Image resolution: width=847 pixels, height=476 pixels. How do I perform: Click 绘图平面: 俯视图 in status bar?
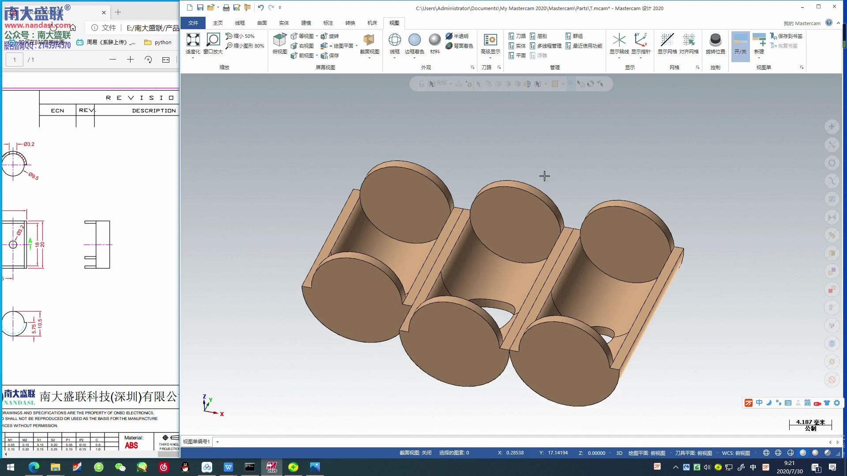pos(647,453)
